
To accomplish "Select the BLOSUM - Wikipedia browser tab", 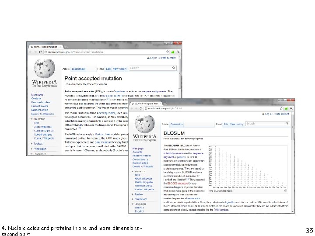I will (146, 104).
